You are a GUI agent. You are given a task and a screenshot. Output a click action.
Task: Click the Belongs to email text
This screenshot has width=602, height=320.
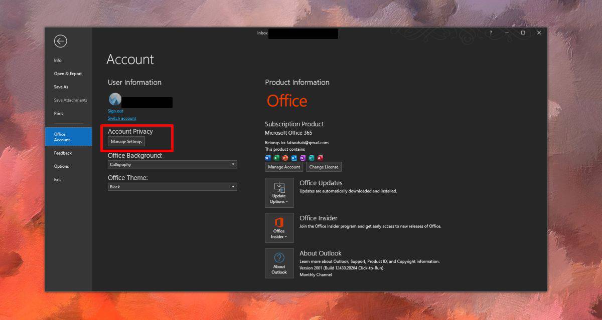point(296,143)
